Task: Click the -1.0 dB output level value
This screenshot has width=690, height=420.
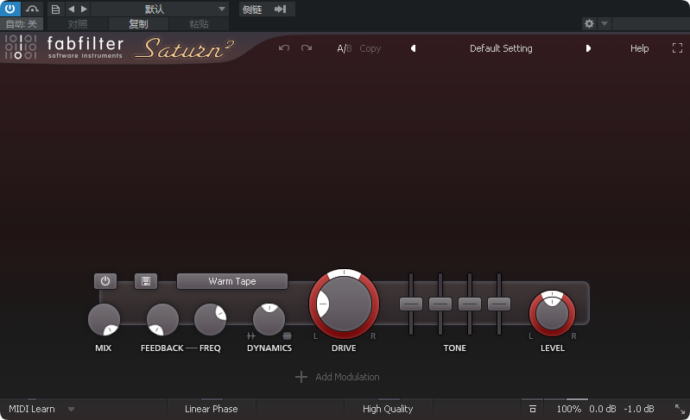Action: point(638,409)
